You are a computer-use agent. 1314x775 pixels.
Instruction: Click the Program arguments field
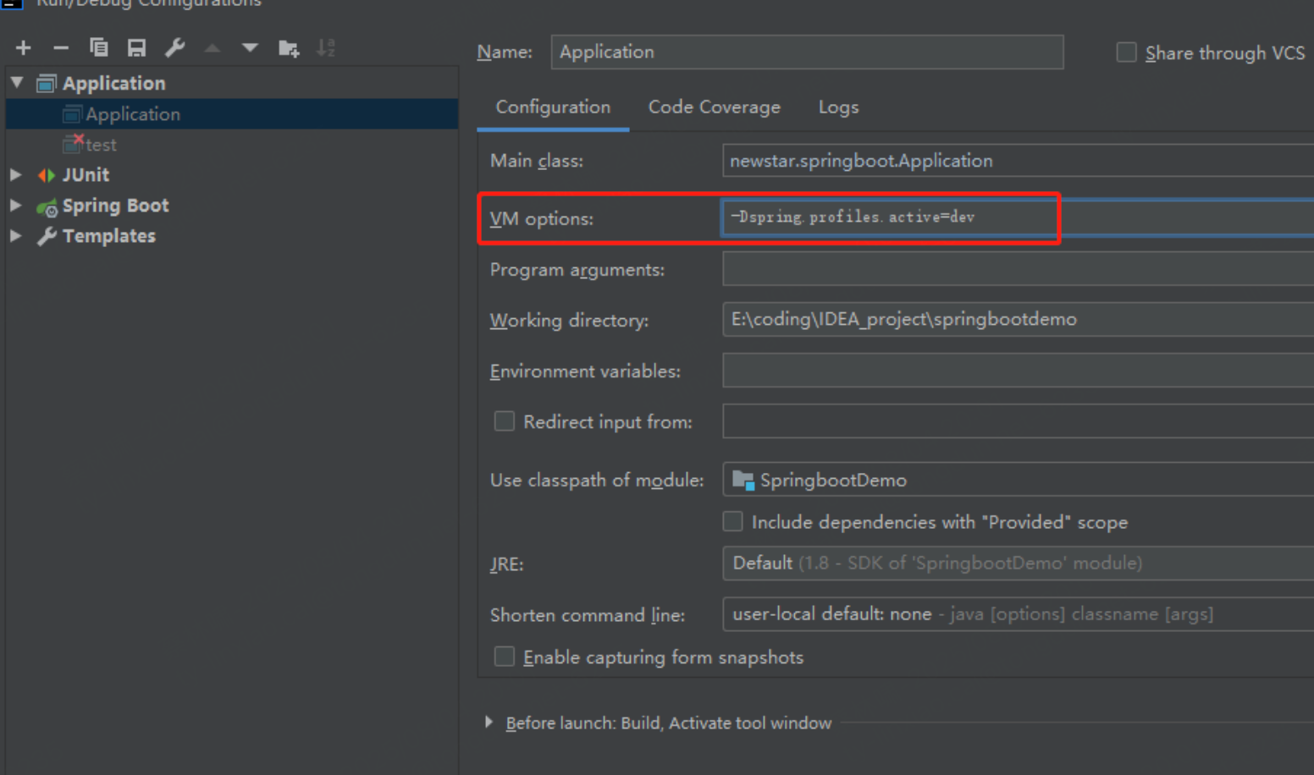point(1018,269)
